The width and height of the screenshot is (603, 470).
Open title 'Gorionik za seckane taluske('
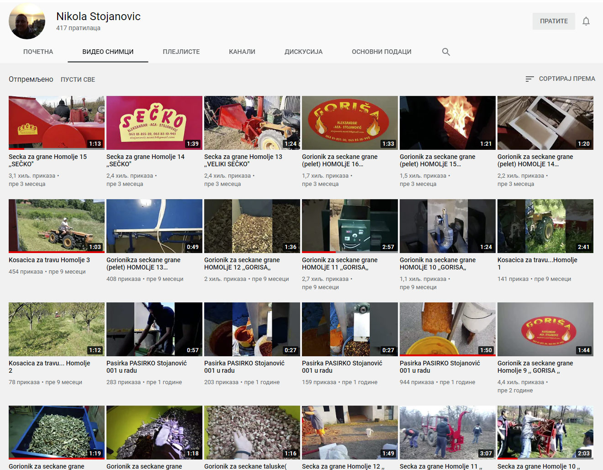(245, 466)
